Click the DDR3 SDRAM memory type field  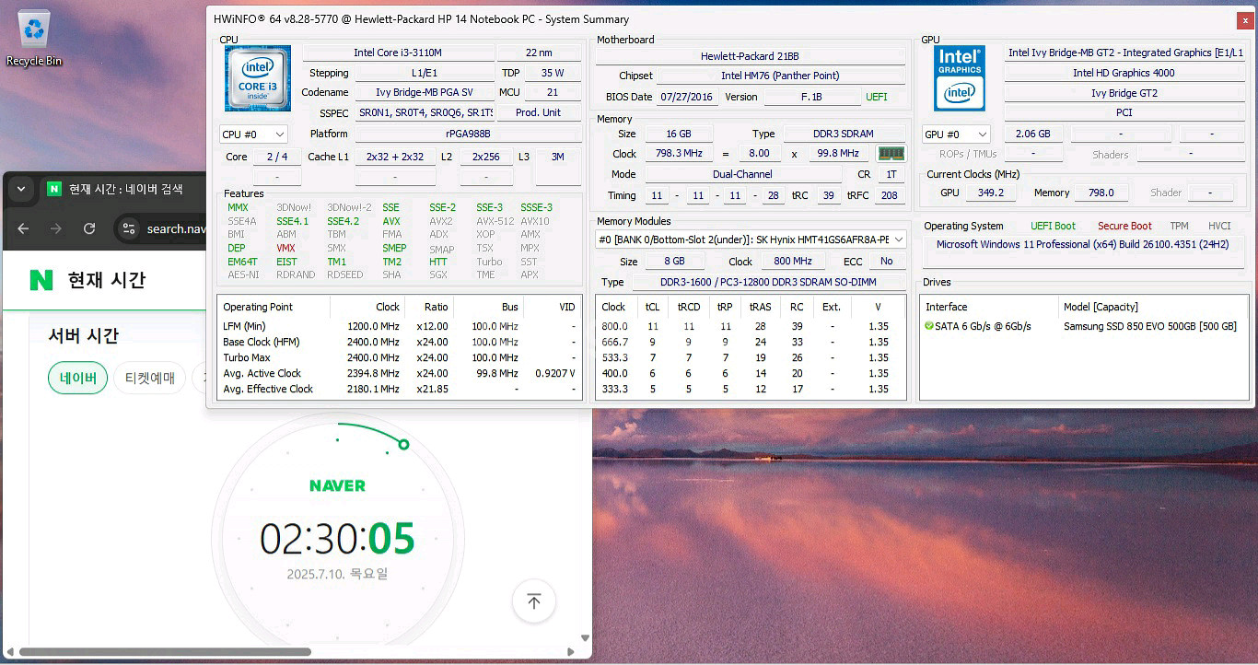pos(844,134)
